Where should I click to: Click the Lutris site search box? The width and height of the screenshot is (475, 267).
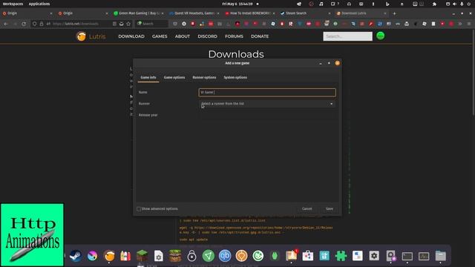(x=348, y=36)
